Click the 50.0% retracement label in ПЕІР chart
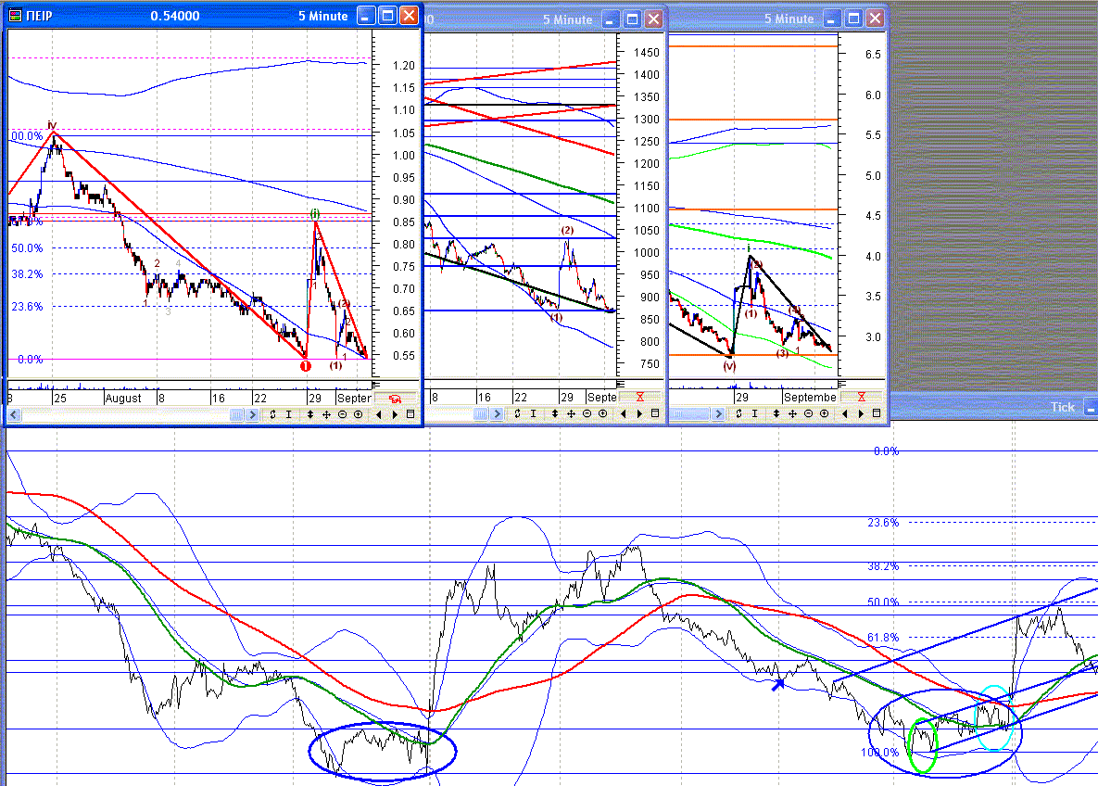 [27, 248]
